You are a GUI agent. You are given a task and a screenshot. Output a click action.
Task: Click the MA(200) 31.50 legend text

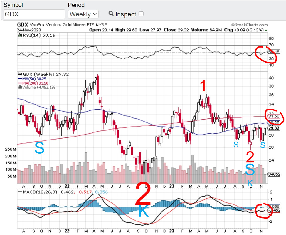35,83
